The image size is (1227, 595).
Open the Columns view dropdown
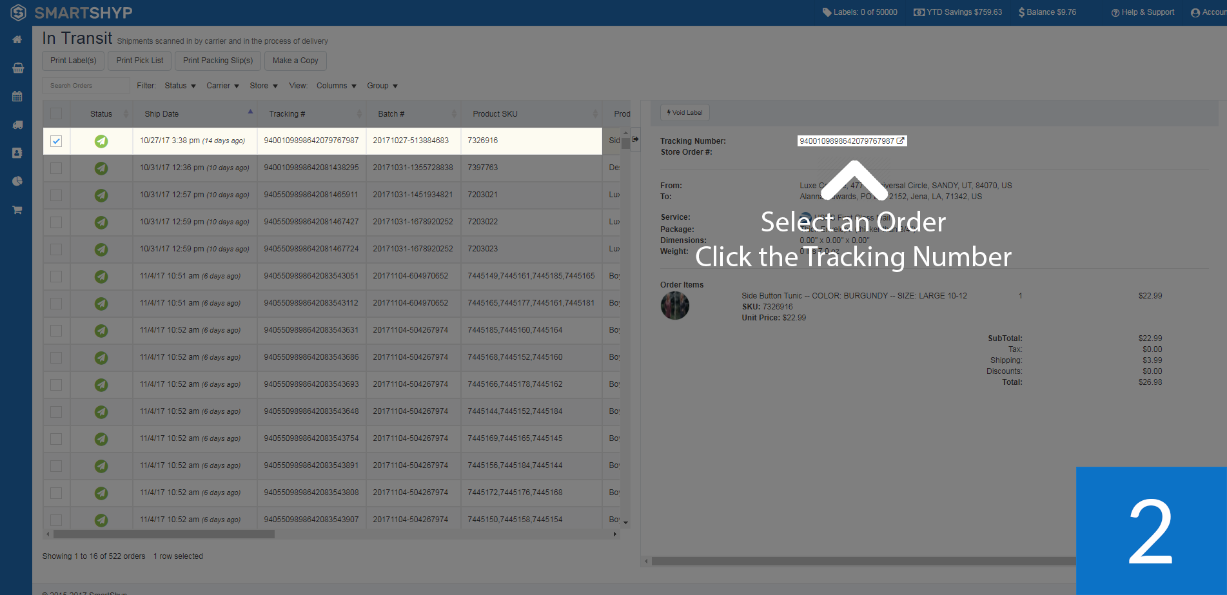pos(336,86)
